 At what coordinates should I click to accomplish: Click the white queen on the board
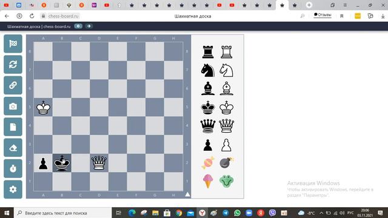[99, 163]
